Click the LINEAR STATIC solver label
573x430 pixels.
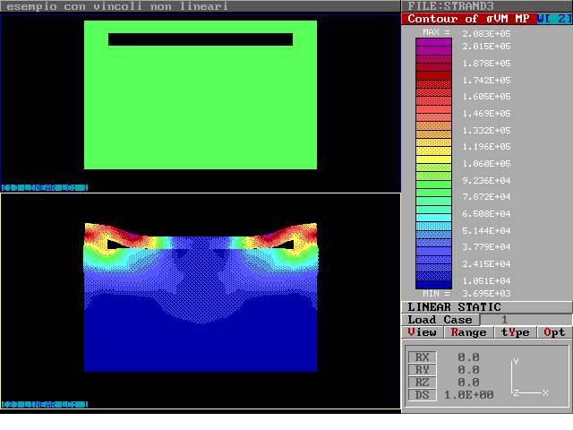[x=455, y=307]
